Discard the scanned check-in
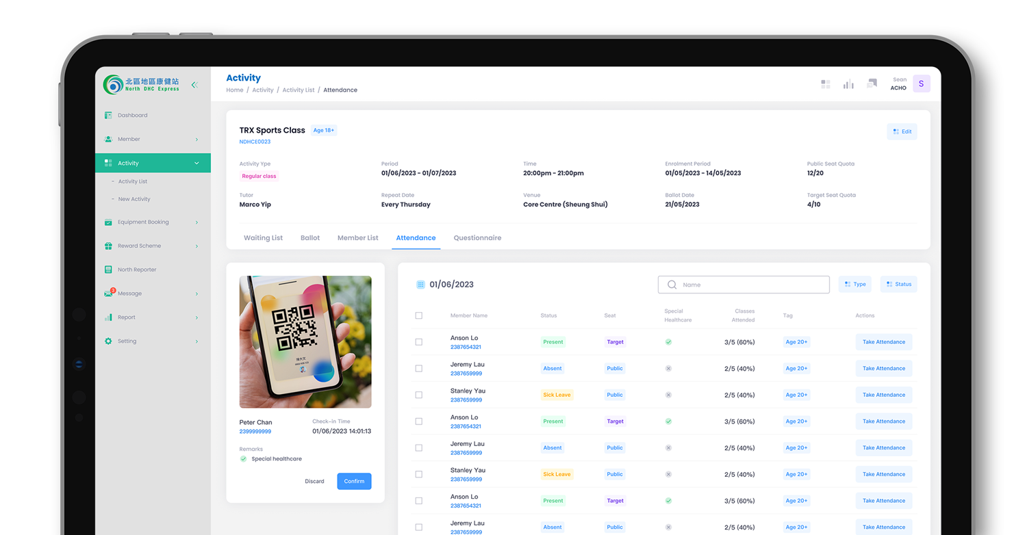Viewport: 1027px width, 535px height. pyautogui.click(x=314, y=481)
